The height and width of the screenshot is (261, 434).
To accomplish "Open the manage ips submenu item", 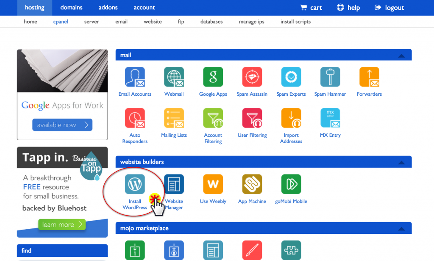I will [252, 22].
